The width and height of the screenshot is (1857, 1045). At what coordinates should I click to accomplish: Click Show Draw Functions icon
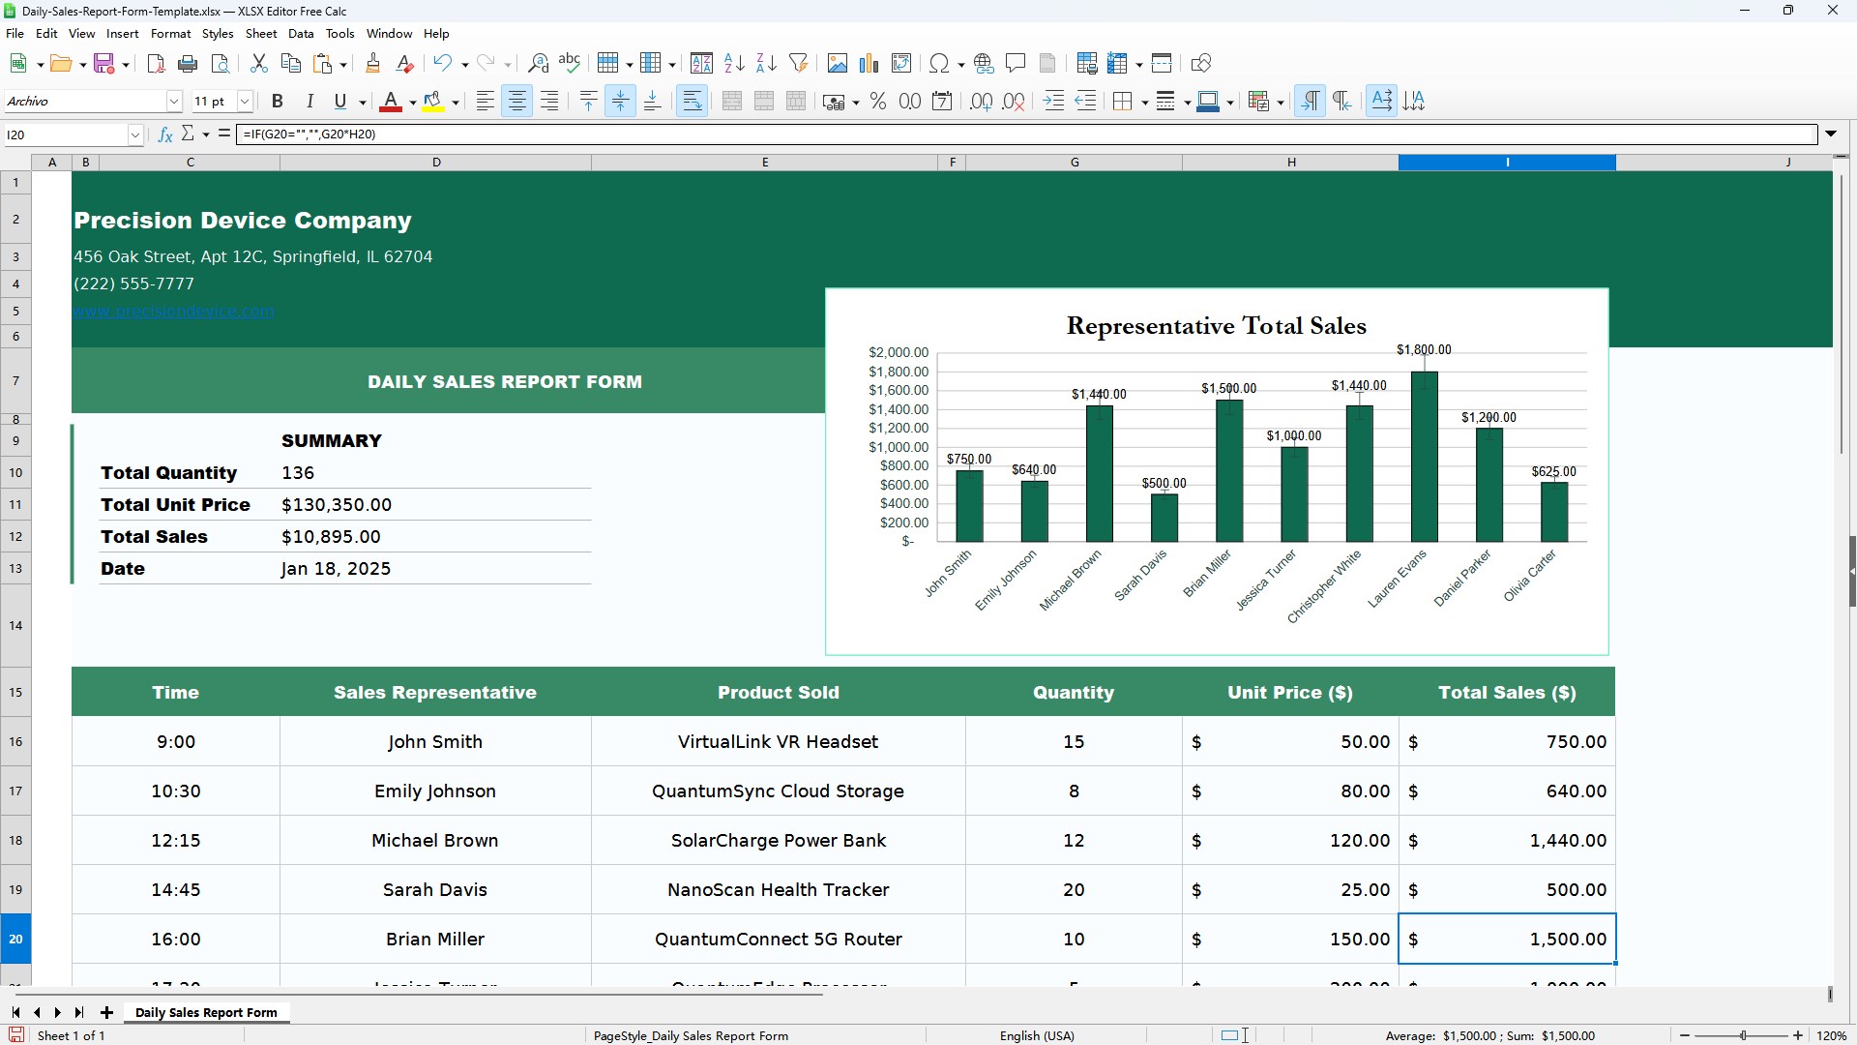[1201, 64]
